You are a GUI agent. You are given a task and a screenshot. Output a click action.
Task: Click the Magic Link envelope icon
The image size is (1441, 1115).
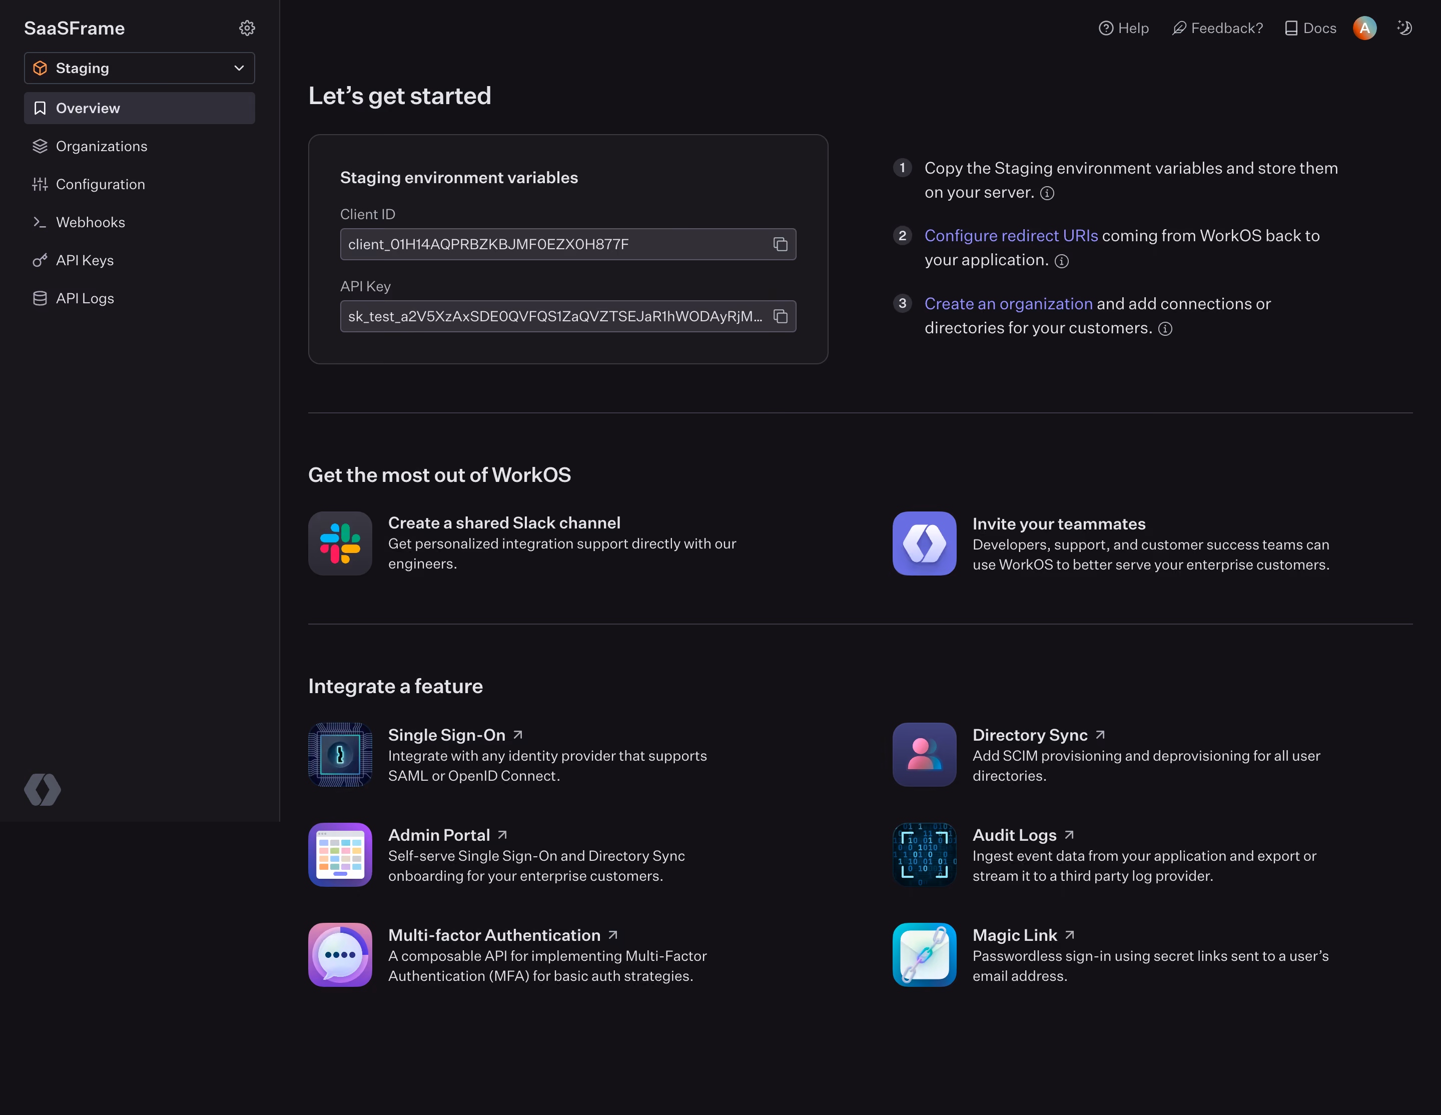pyautogui.click(x=924, y=955)
